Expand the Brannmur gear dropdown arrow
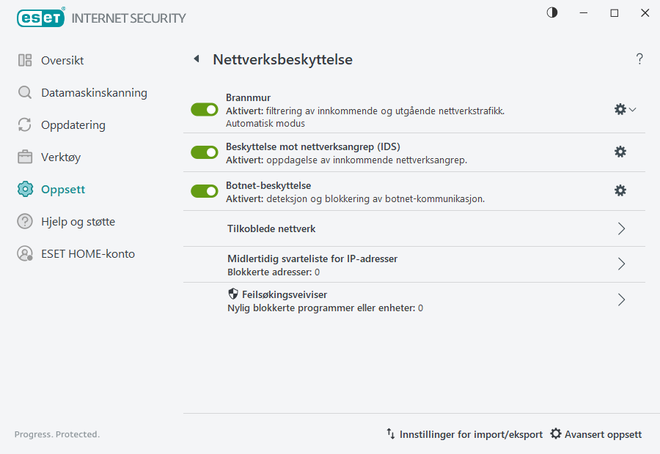This screenshot has height=454, width=660. 631,108
